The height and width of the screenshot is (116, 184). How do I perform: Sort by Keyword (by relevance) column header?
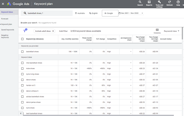(35, 39)
